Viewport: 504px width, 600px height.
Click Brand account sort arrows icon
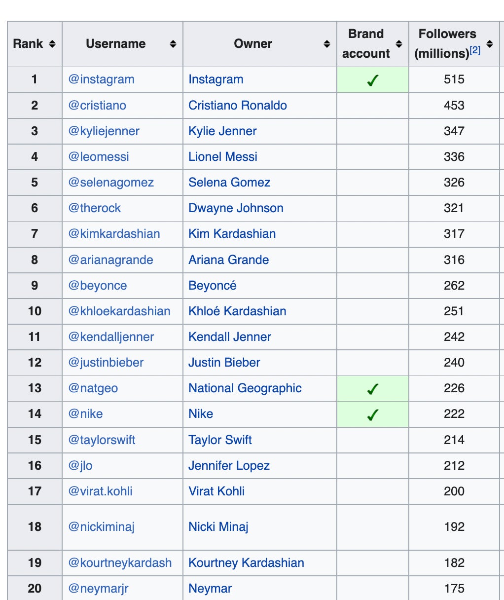pos(399,44)
